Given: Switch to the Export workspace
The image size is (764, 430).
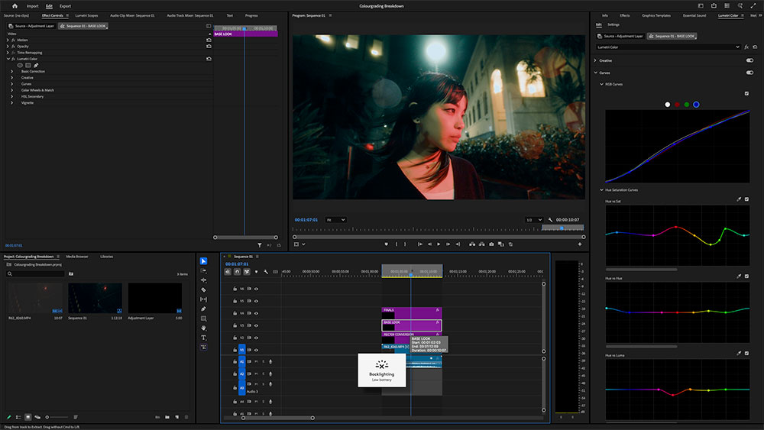Looking at the screenshot, I should pos(65,6).
